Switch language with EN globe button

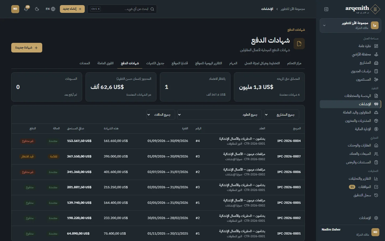pos(50,9)
